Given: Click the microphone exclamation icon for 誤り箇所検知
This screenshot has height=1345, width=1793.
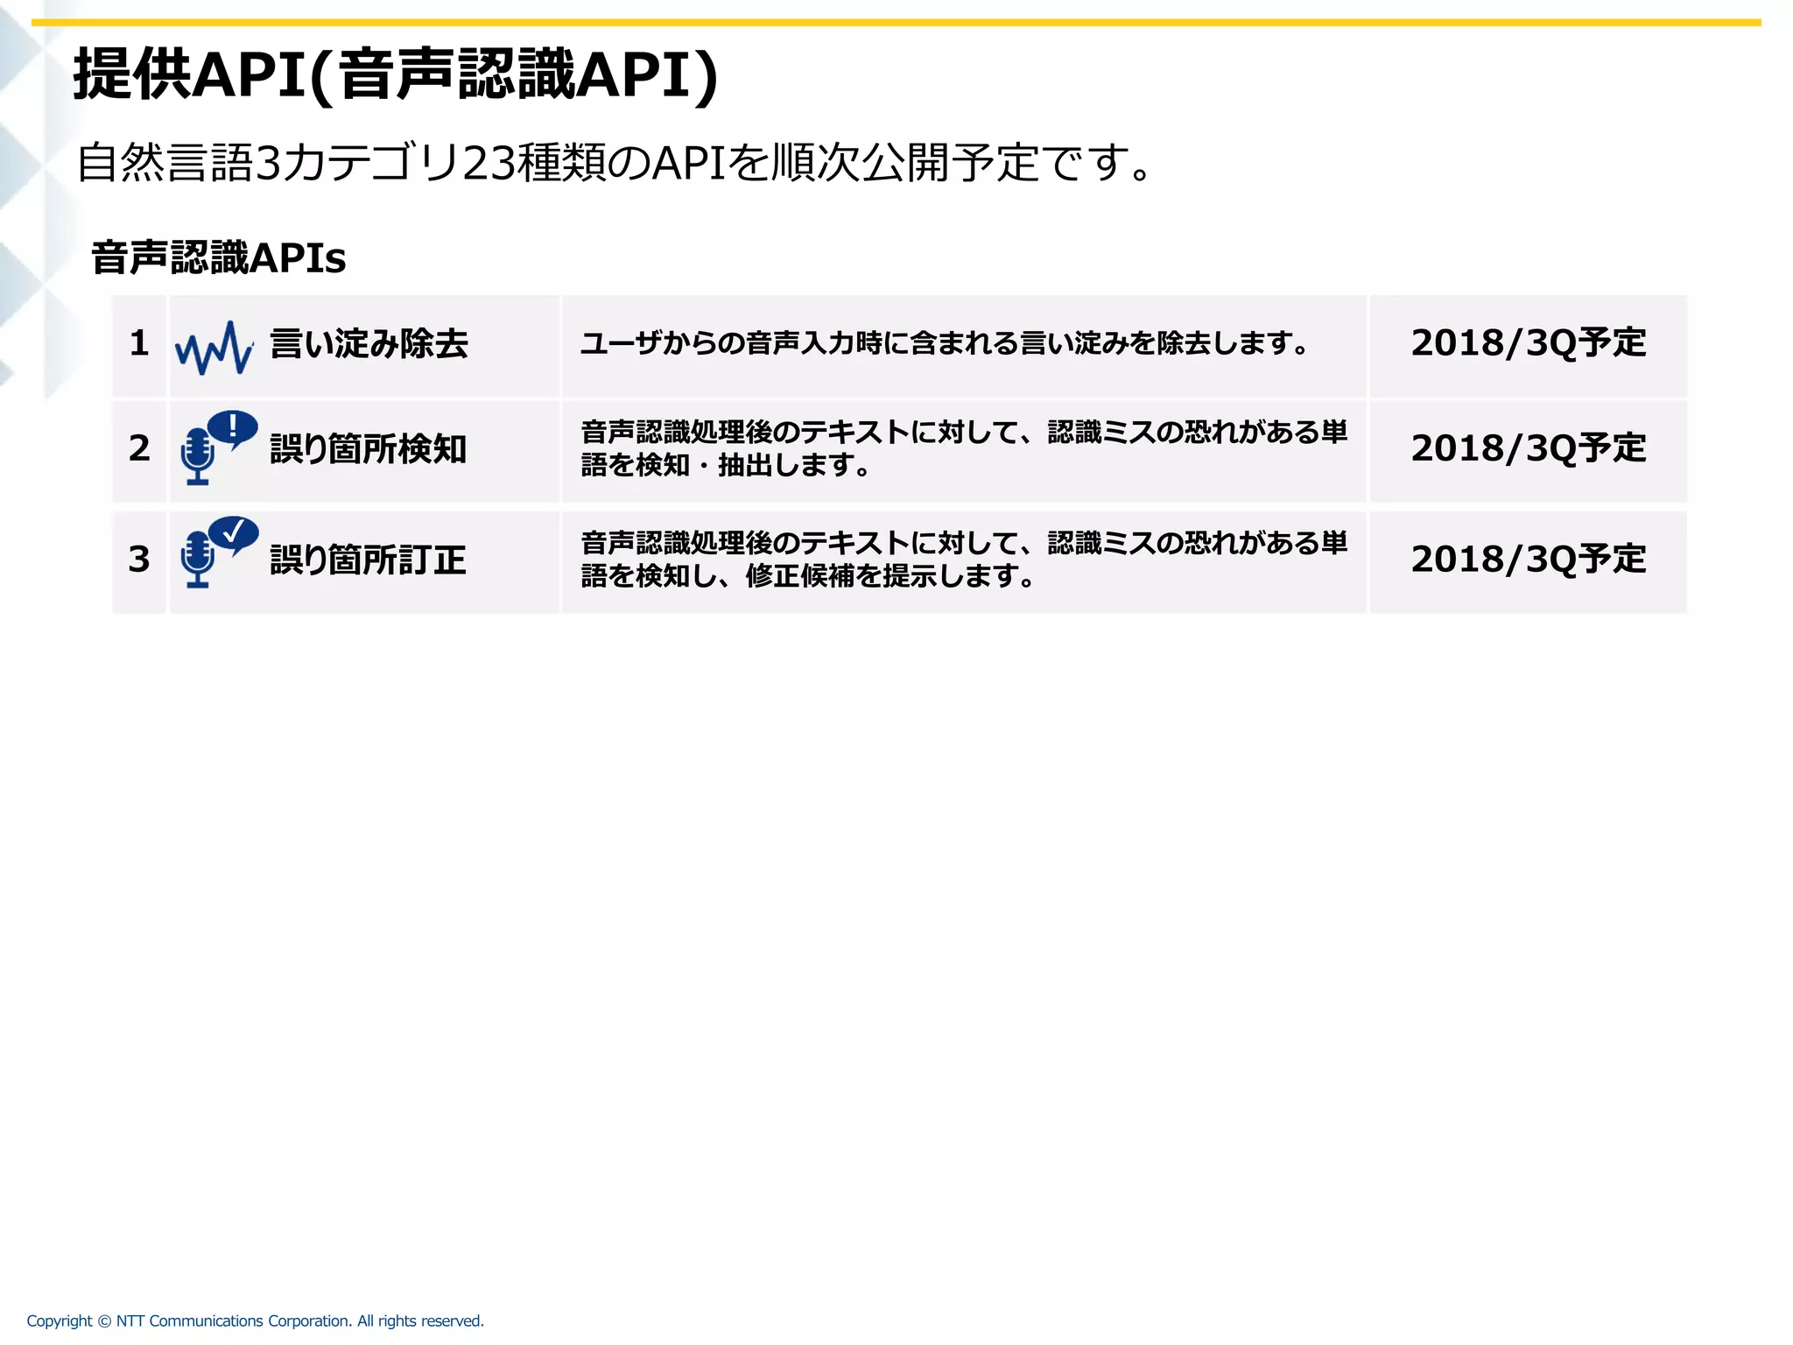Looking at the screenshot, I should (219, 447).
